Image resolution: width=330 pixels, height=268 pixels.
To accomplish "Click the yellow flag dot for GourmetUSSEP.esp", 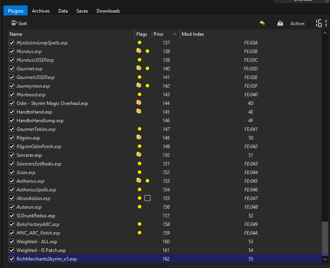I will tap(139, 77).
